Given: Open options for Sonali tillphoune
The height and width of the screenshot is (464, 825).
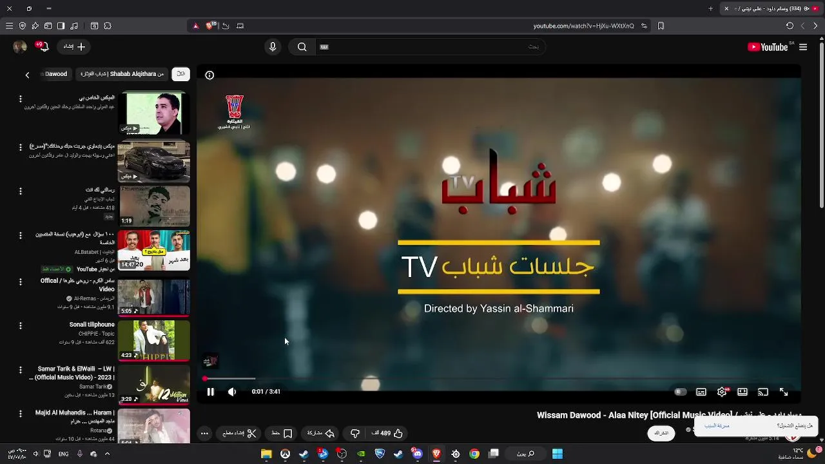Looking at the screenshot, I should [21, 326].
